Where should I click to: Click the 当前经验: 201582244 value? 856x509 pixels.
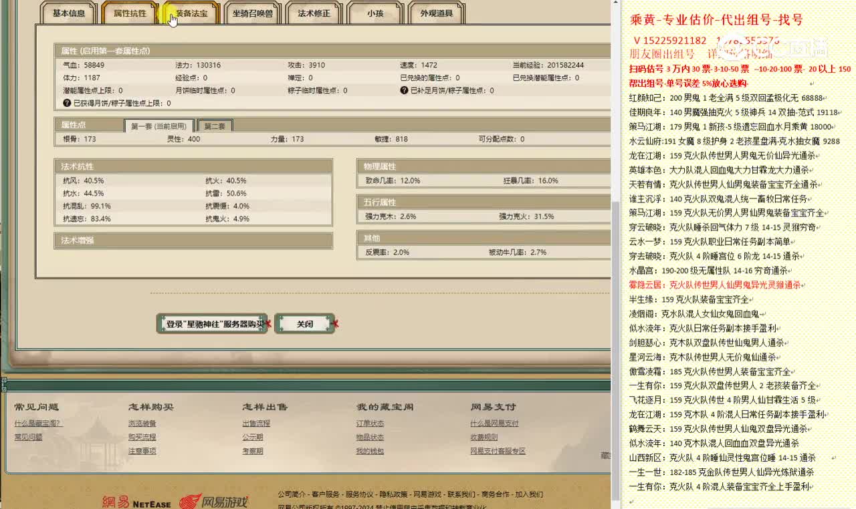coord(548,65)
